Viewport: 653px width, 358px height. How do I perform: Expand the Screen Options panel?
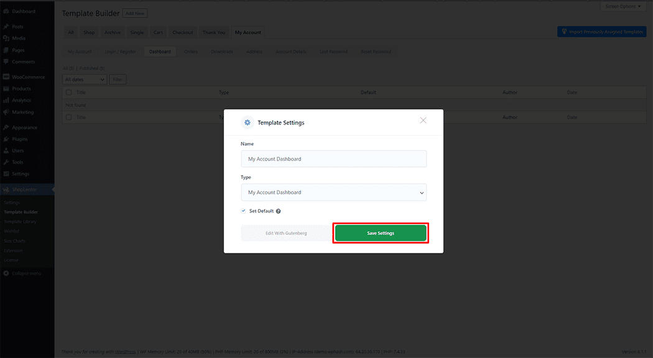click(x=624, y=6)
